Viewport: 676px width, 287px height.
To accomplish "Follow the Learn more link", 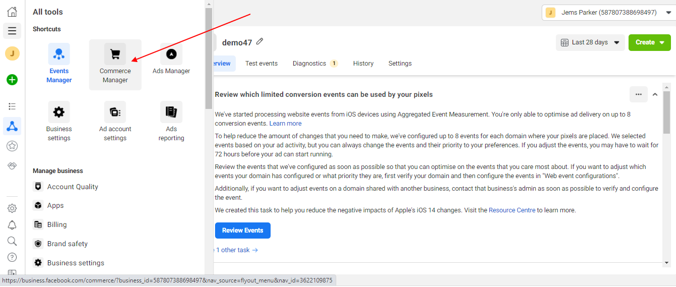I will tap(285, 123).
